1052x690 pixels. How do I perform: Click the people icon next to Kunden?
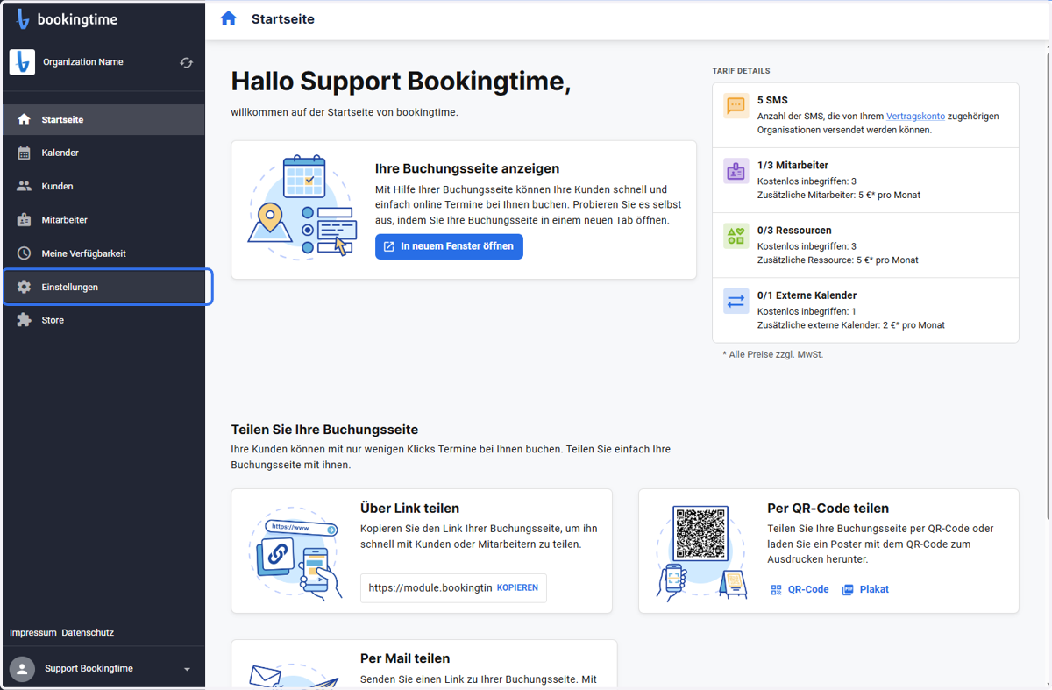(24, 186)
